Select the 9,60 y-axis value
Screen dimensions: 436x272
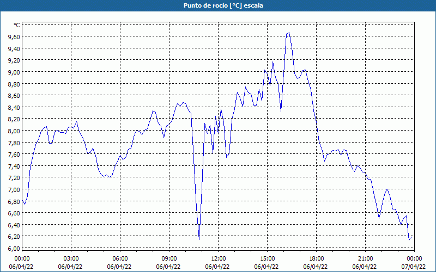[x=14, y=37]
